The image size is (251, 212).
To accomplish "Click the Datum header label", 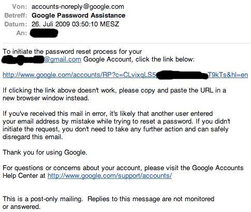I will tap(16, 24).
